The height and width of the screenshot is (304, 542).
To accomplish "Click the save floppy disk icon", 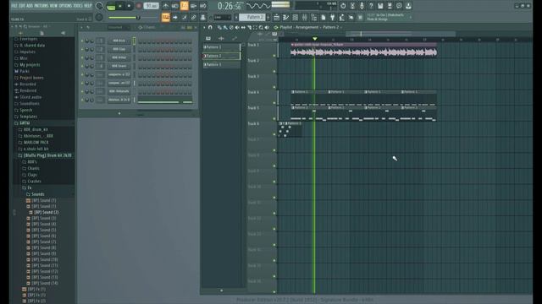I will [380, 6].
